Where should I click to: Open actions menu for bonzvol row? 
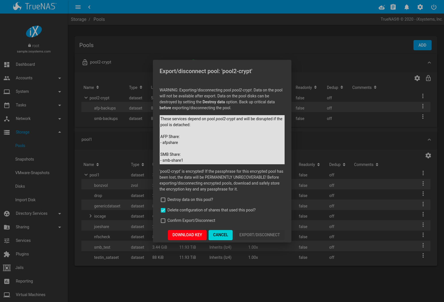[423, 183]
